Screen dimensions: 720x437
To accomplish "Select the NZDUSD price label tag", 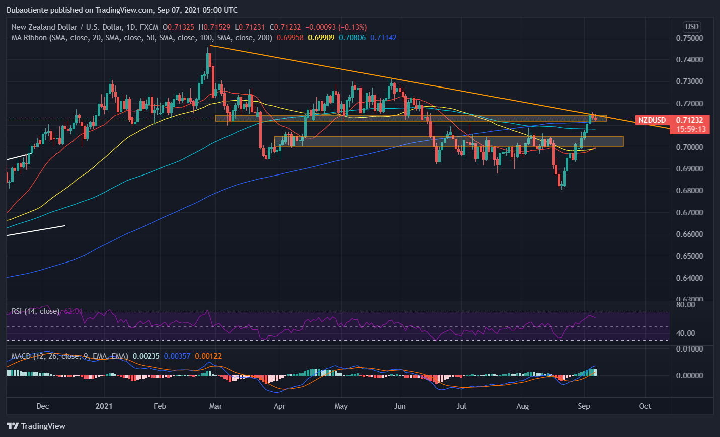I will point(652,120).
